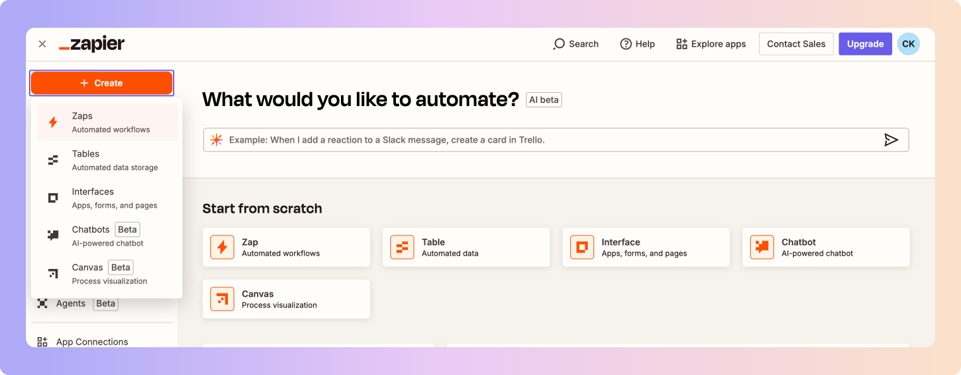Screen dimensions: 961x375
Task: Open App Connections in the sidebar
Action: click(x=83, y=342)
